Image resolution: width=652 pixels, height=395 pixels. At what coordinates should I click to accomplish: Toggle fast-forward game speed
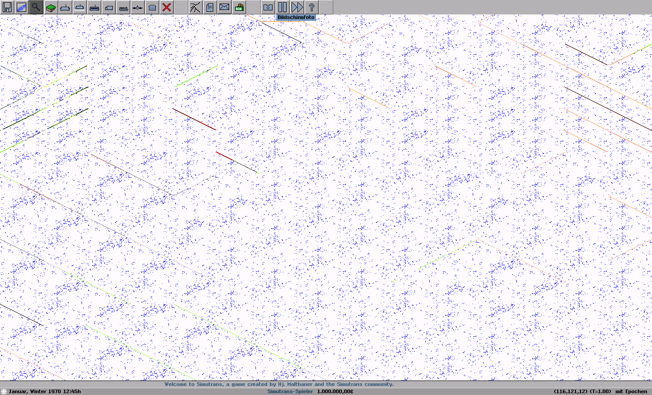coord(297,7)
